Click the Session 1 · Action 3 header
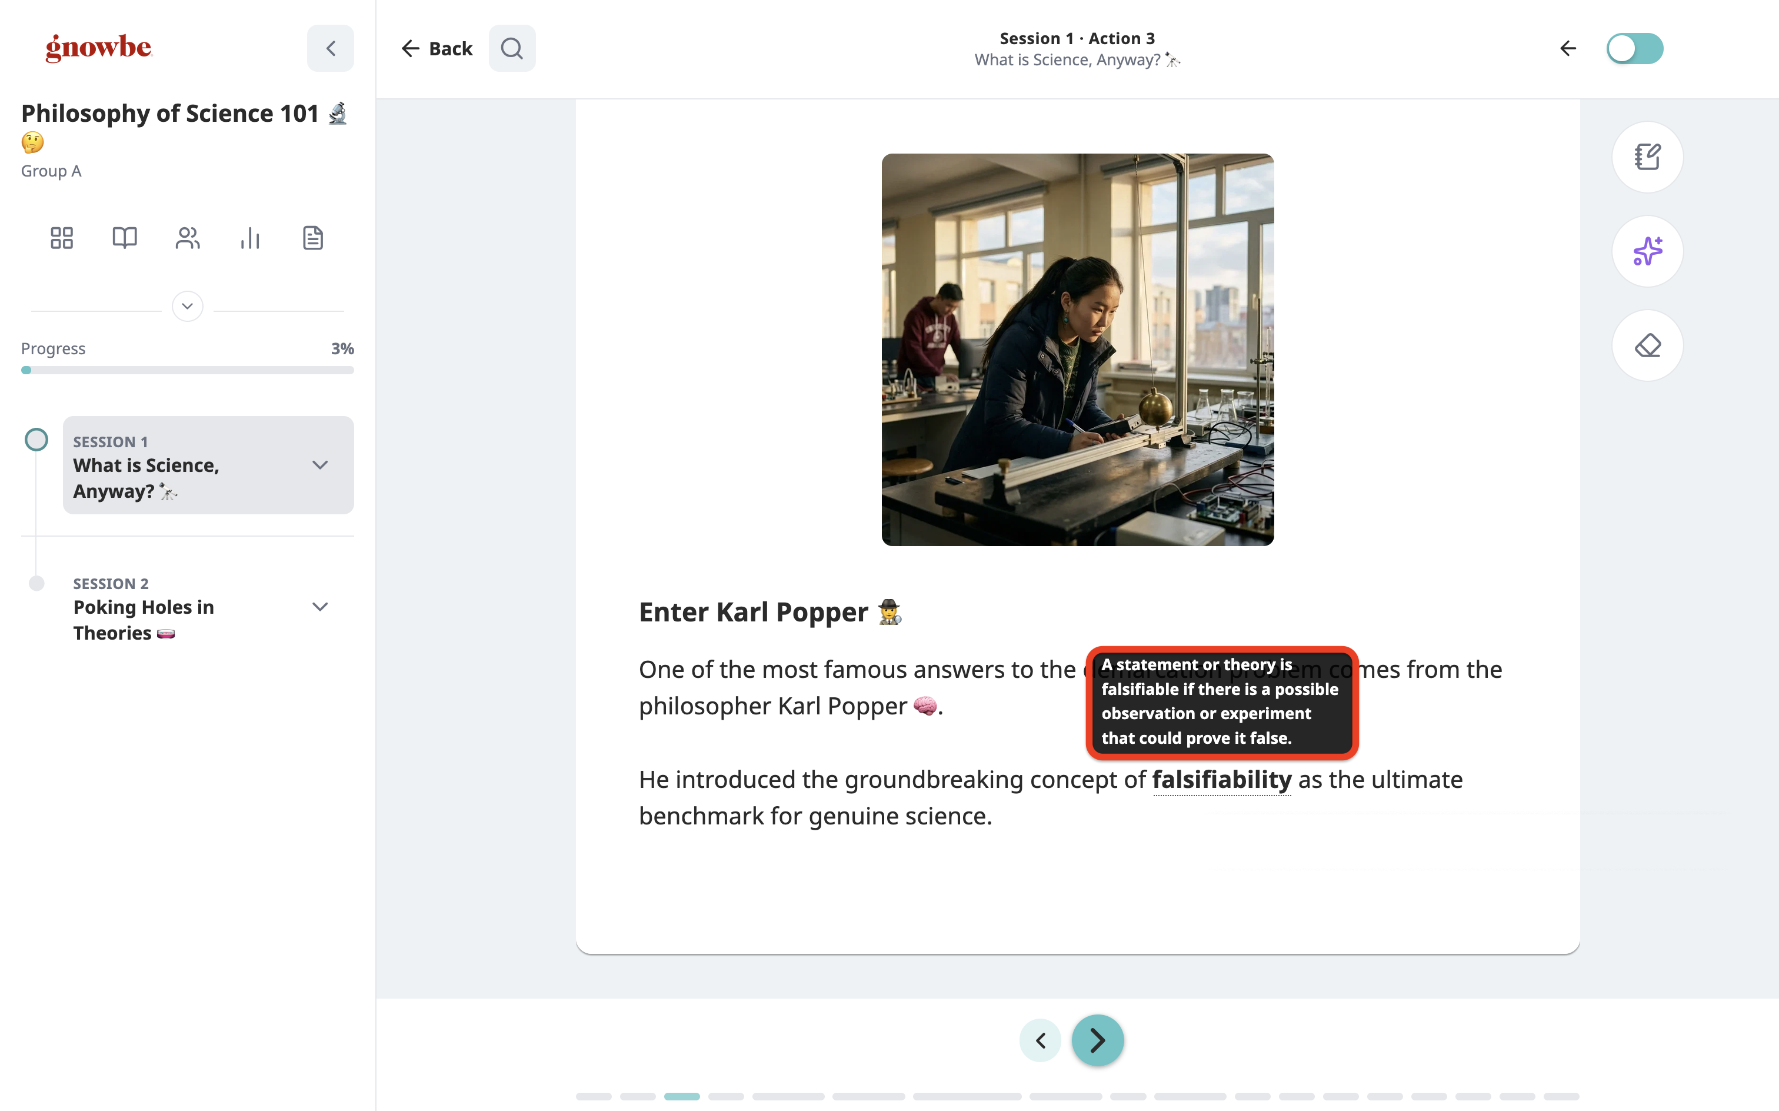This screenshot has height=1111, width=1779. pos(1077,38)
